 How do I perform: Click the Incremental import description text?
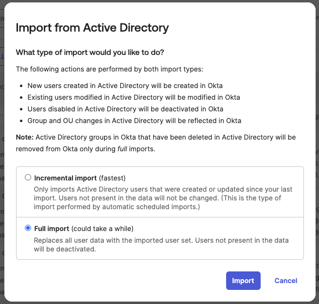[163, 198]
